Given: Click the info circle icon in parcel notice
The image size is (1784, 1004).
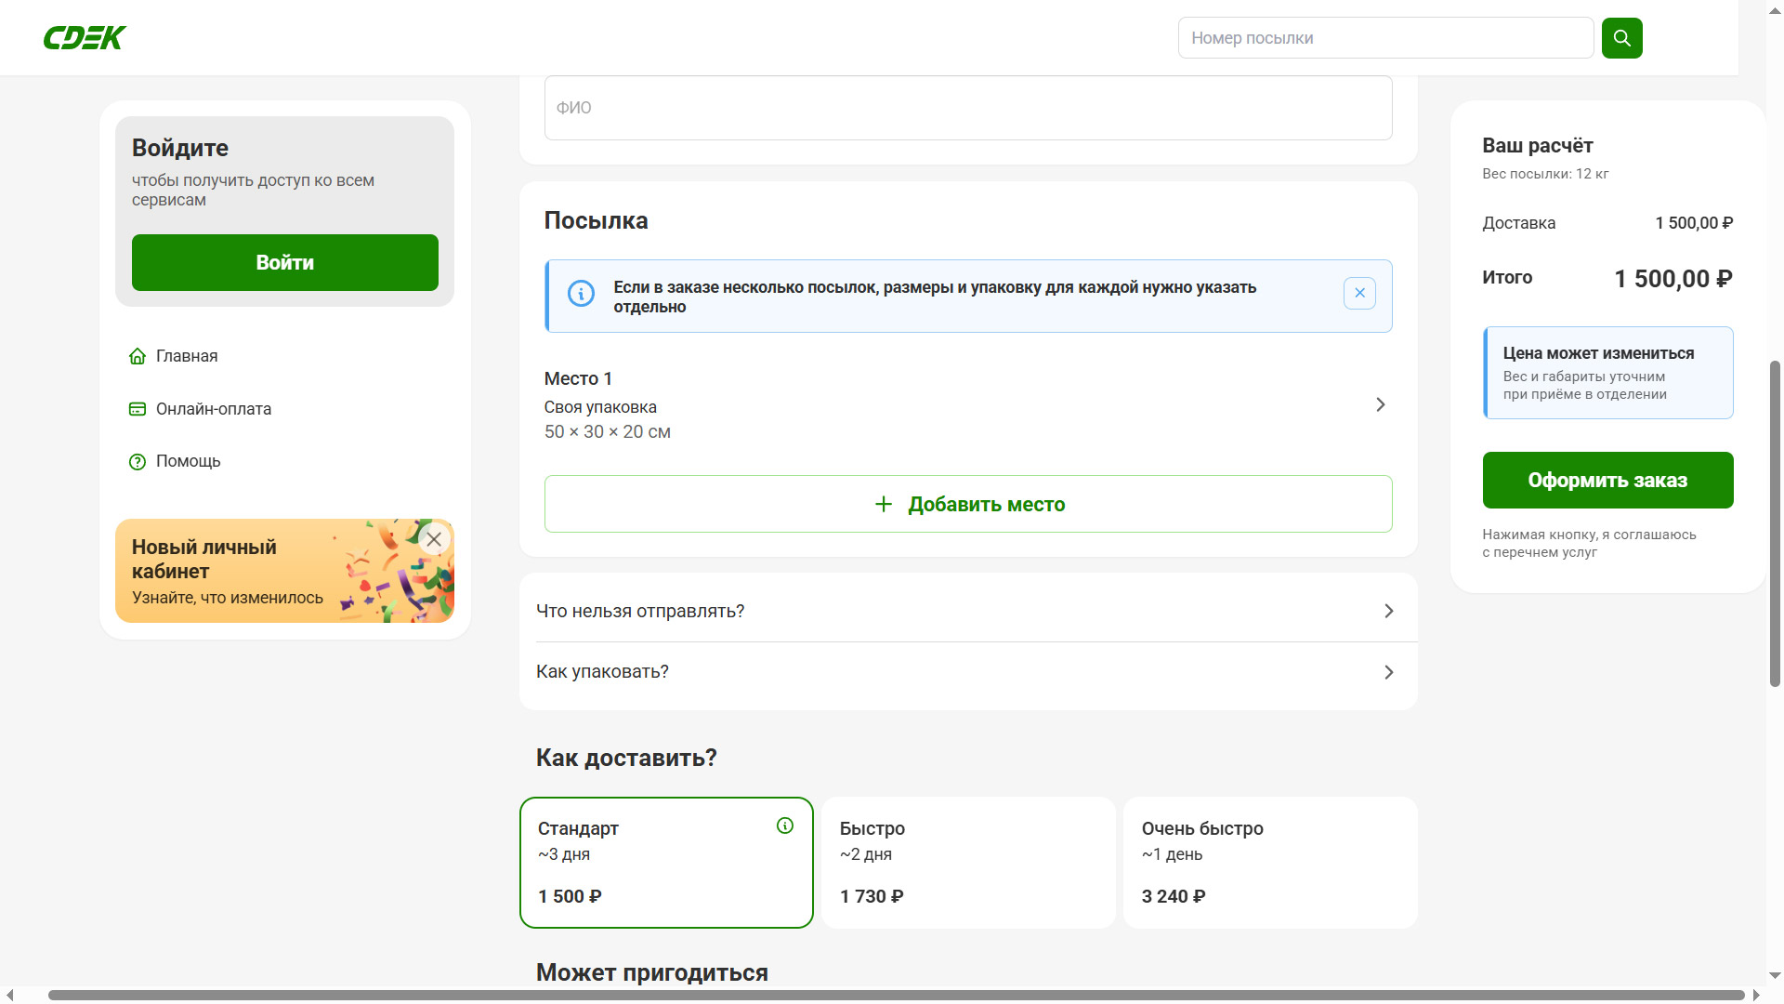Looking at the screenshot, I should (x=581, y=294).
